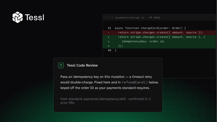This screenshot has width=217, height=122.
Task: Click 'from standard: payments-idempotency.skill' footnote
Action: click(93, 99)
